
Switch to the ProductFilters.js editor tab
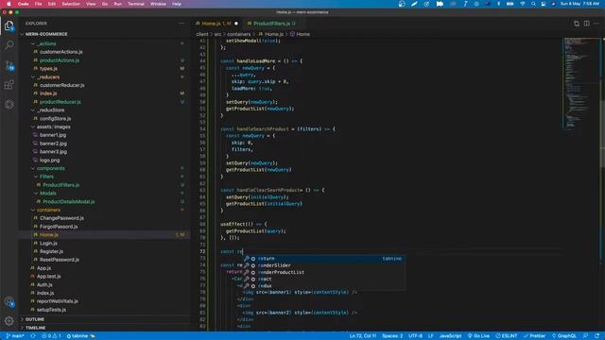[272, 24]
